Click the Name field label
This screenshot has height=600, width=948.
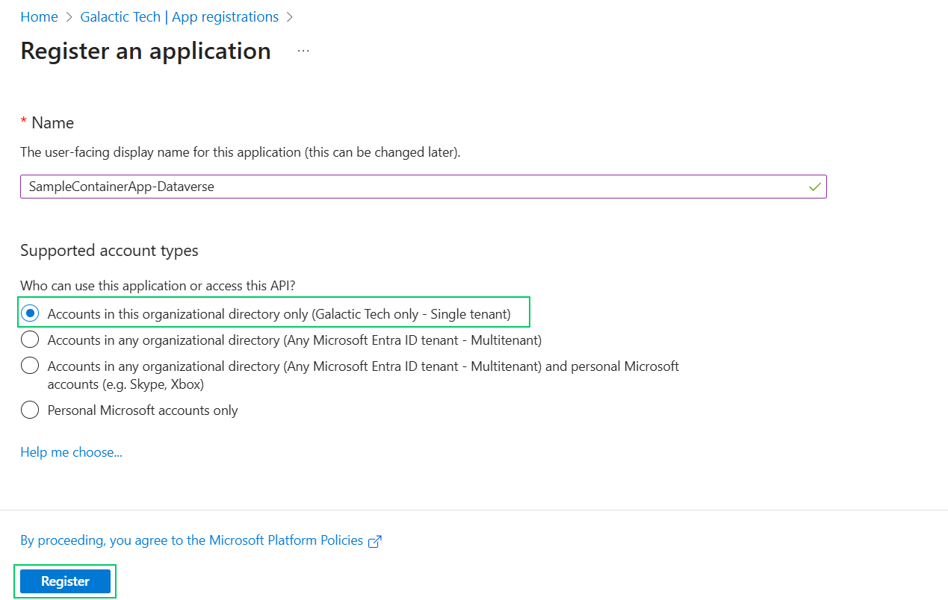(52, 123)
